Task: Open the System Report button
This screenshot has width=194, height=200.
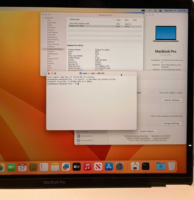Action: coord(148,131)
